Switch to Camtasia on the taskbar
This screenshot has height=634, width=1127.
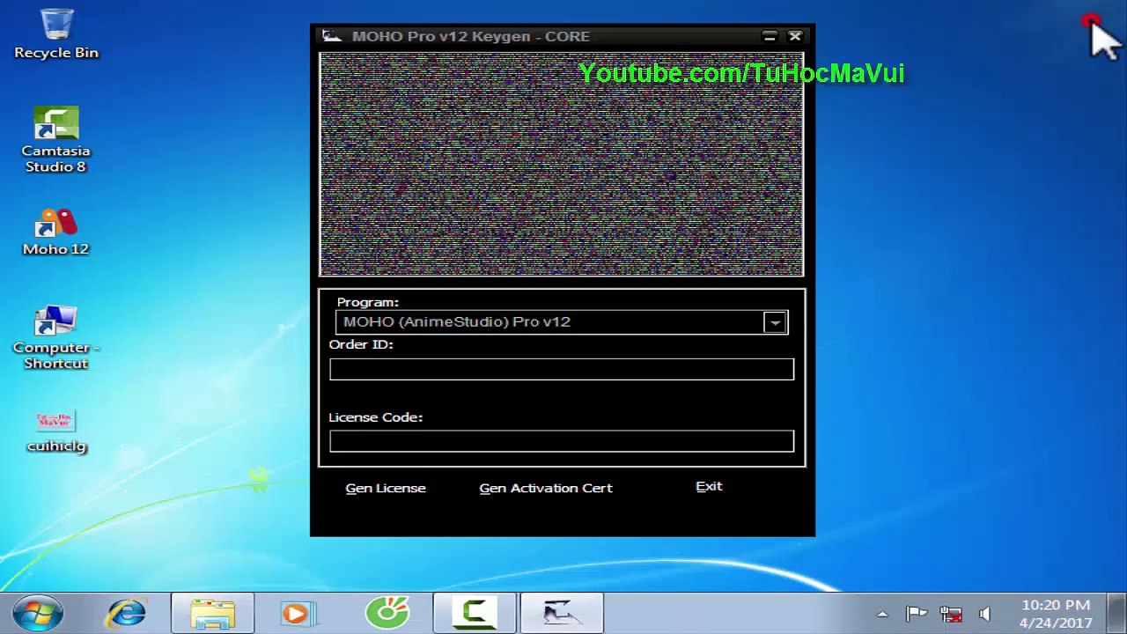tap(474, 613)
